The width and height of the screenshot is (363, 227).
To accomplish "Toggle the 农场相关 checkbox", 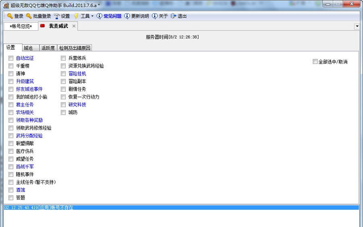I will coord(11,112).
